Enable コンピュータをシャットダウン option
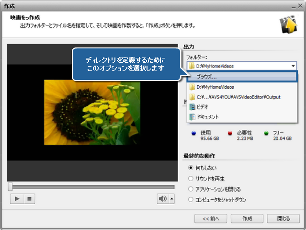Viewport: 306px width, 230px height. coord(191,199)
